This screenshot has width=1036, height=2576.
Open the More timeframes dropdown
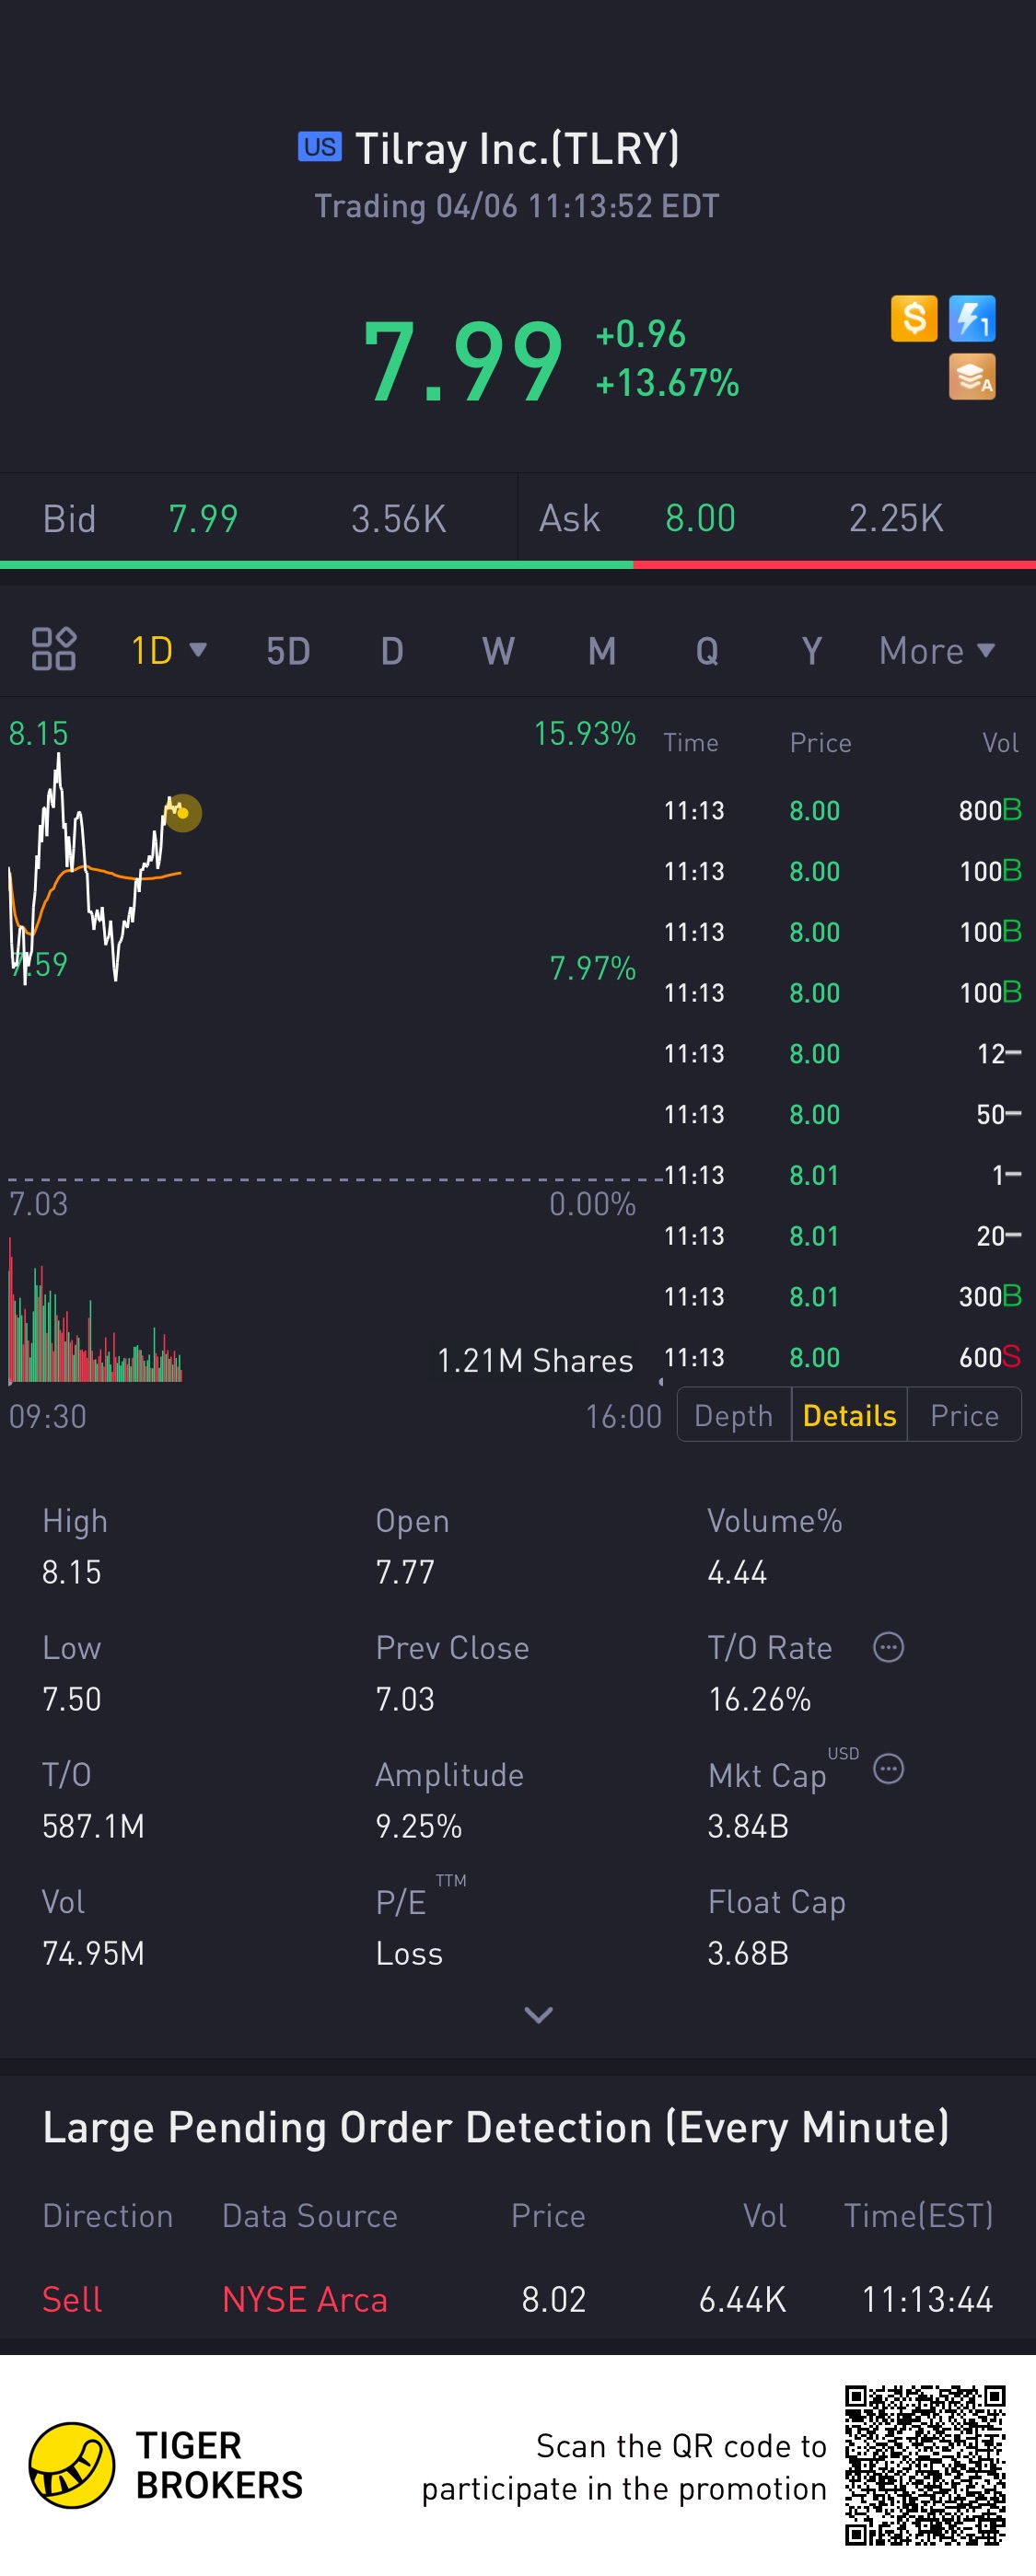(937, 651)
